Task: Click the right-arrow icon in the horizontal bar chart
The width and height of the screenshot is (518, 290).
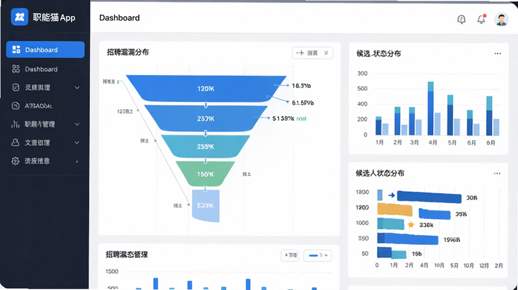Action: point(392,196)
